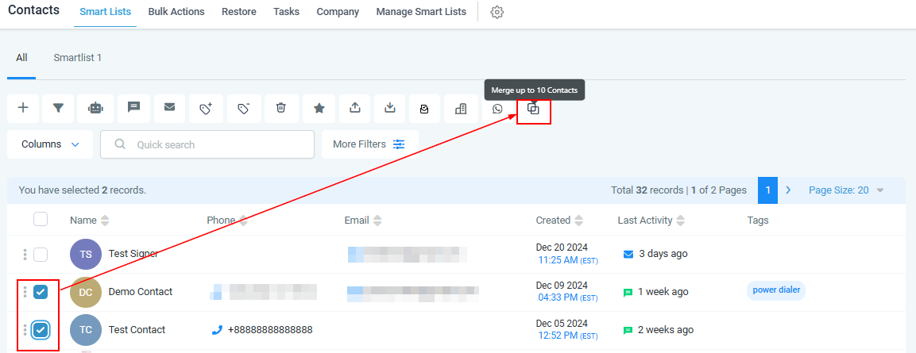Click the TS avatar for Test Signer
The image size is (916, 353).
click(x=85, y=255)
